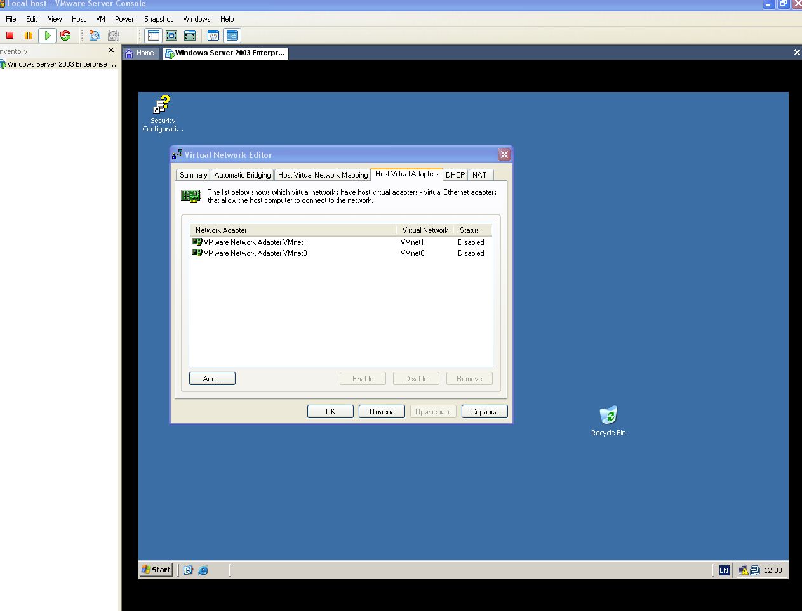Close the Inventory panel with its X
This screenshot has height=611, width=802.
tap(111, 50)
